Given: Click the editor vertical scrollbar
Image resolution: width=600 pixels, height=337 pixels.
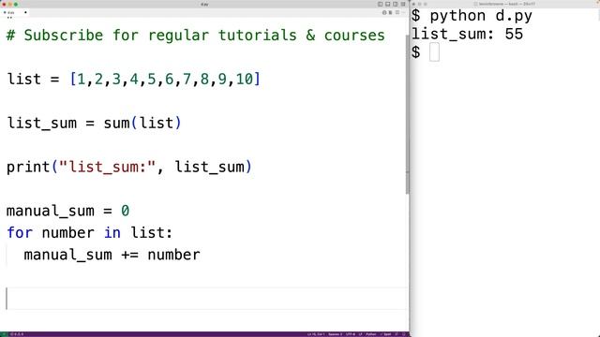Looking at the screenshot, I should tap(407, 114).
